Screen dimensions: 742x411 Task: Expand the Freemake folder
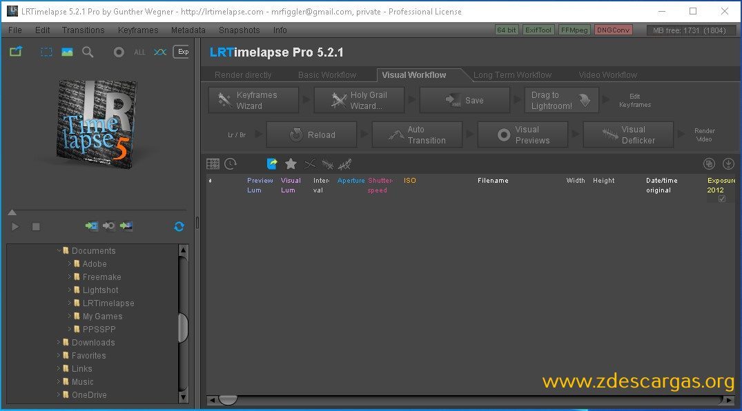[x=70, y=277]
